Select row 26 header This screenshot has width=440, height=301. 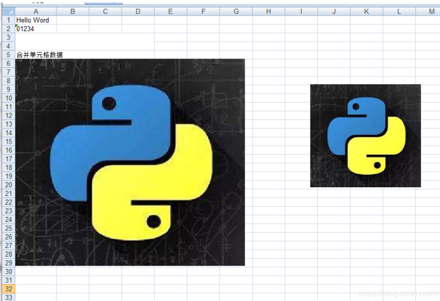coord(9,237)
